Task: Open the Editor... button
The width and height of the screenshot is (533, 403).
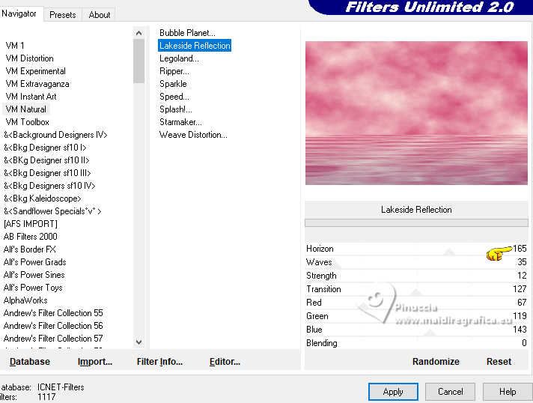Action: pos(225,362)
